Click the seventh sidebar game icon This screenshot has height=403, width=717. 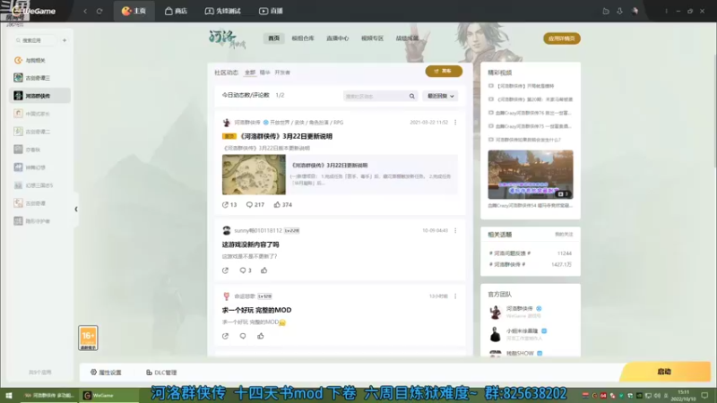pyautogui.click(x=18, y=167)
